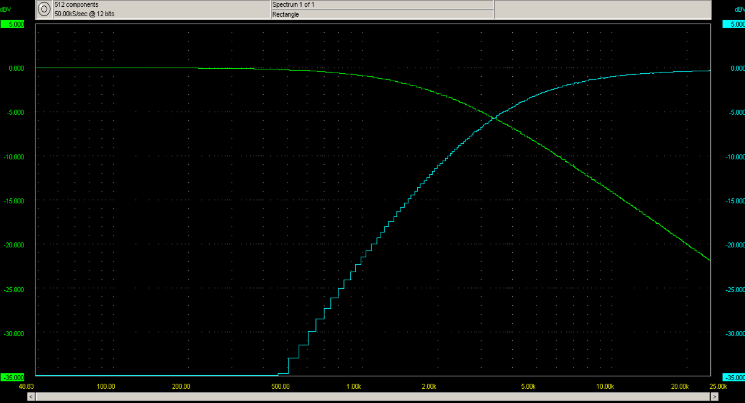Click the 100.00 frequency axis label
This screenshot has width=745, height=403.
[106, 386]
